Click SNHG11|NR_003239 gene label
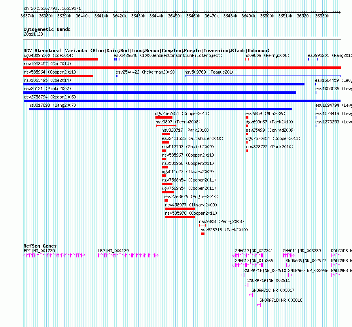This screenshot has width=352, height=327. click(302, 251)
